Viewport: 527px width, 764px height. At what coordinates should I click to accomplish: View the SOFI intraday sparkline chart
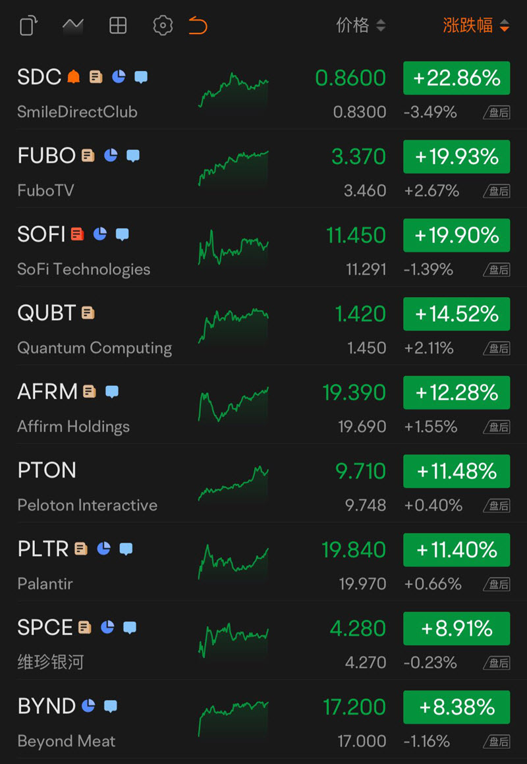click(x=233, y=248)
